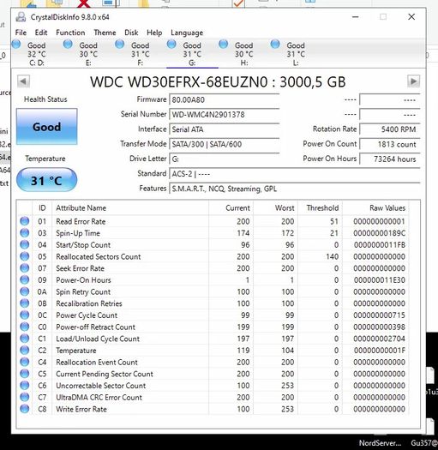Click the CrystalDiskInfo title bar icon
Screen dimensions: 438x450
(x=21, y=17)
